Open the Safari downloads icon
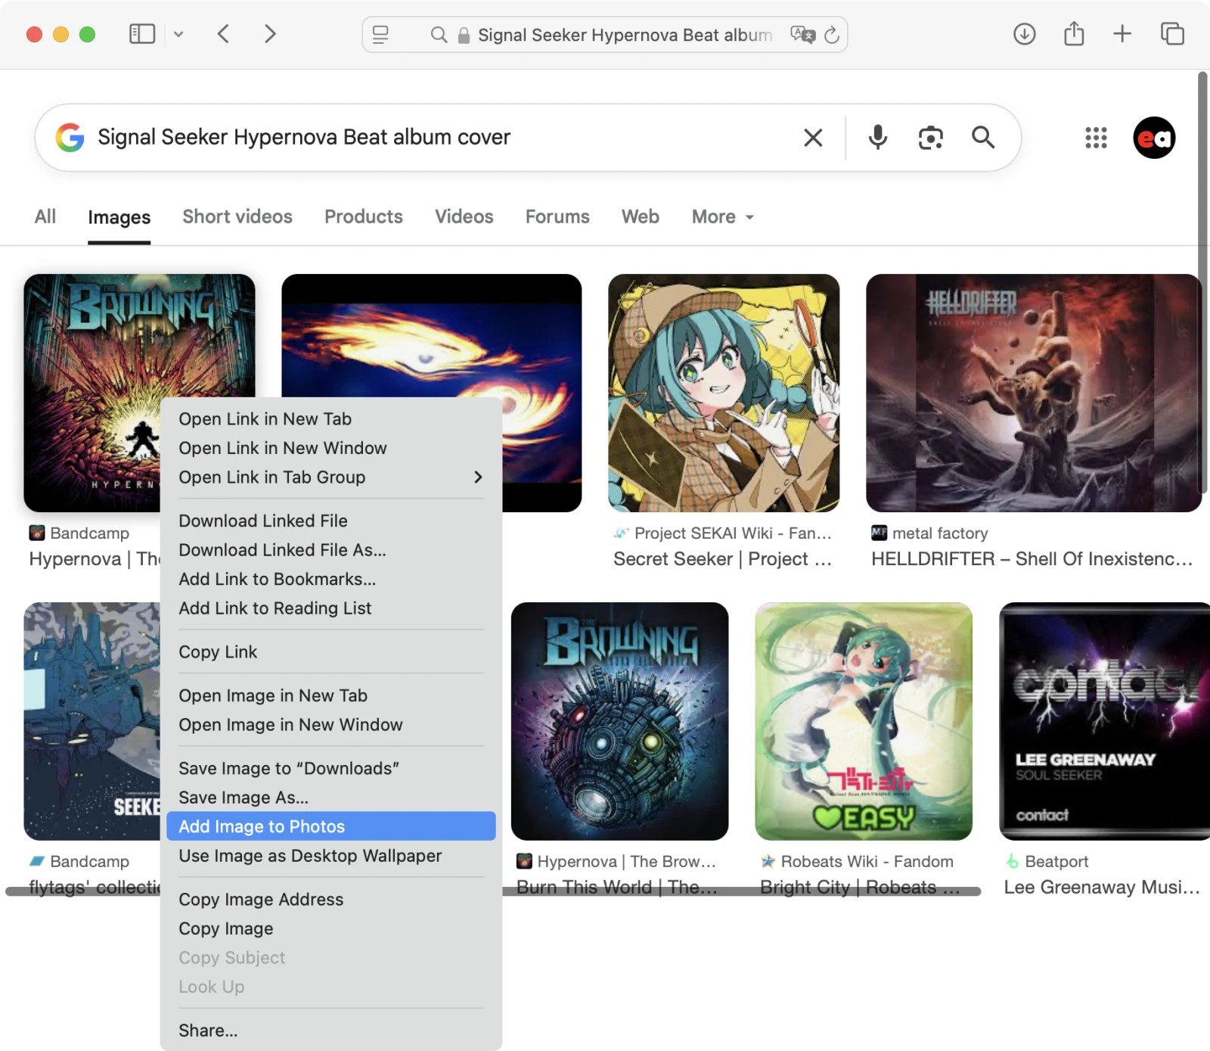This screenshot has height=1051, width=1210. [x=1024, y=34]
